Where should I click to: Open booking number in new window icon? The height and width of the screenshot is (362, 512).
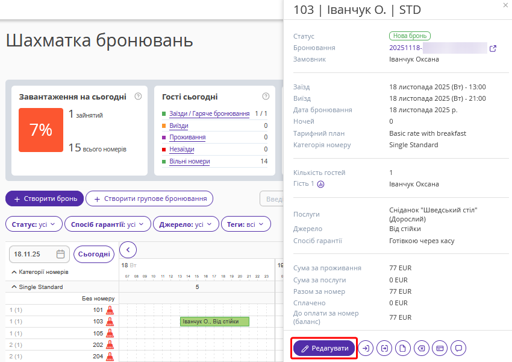(x=493, y=48)
